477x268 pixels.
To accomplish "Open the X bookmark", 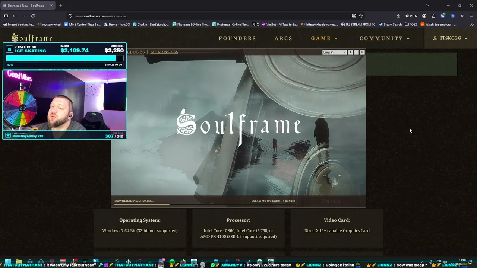I will coord(255,25).
